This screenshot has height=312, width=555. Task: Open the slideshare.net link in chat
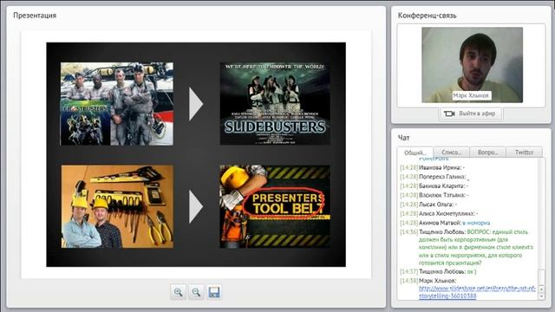click(x=477, y=292)
